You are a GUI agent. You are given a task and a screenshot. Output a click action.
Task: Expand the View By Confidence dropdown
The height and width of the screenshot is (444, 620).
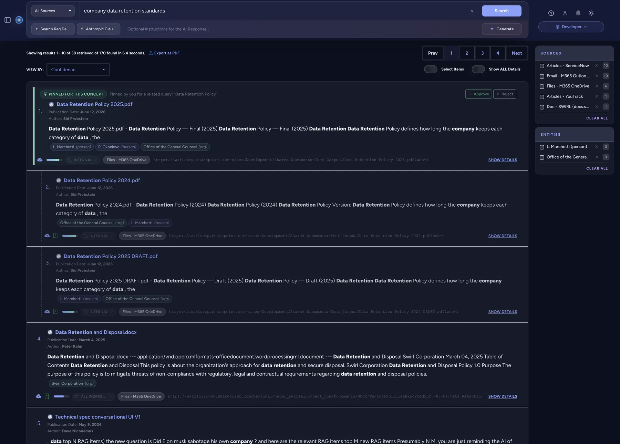[x=78, y=70]
